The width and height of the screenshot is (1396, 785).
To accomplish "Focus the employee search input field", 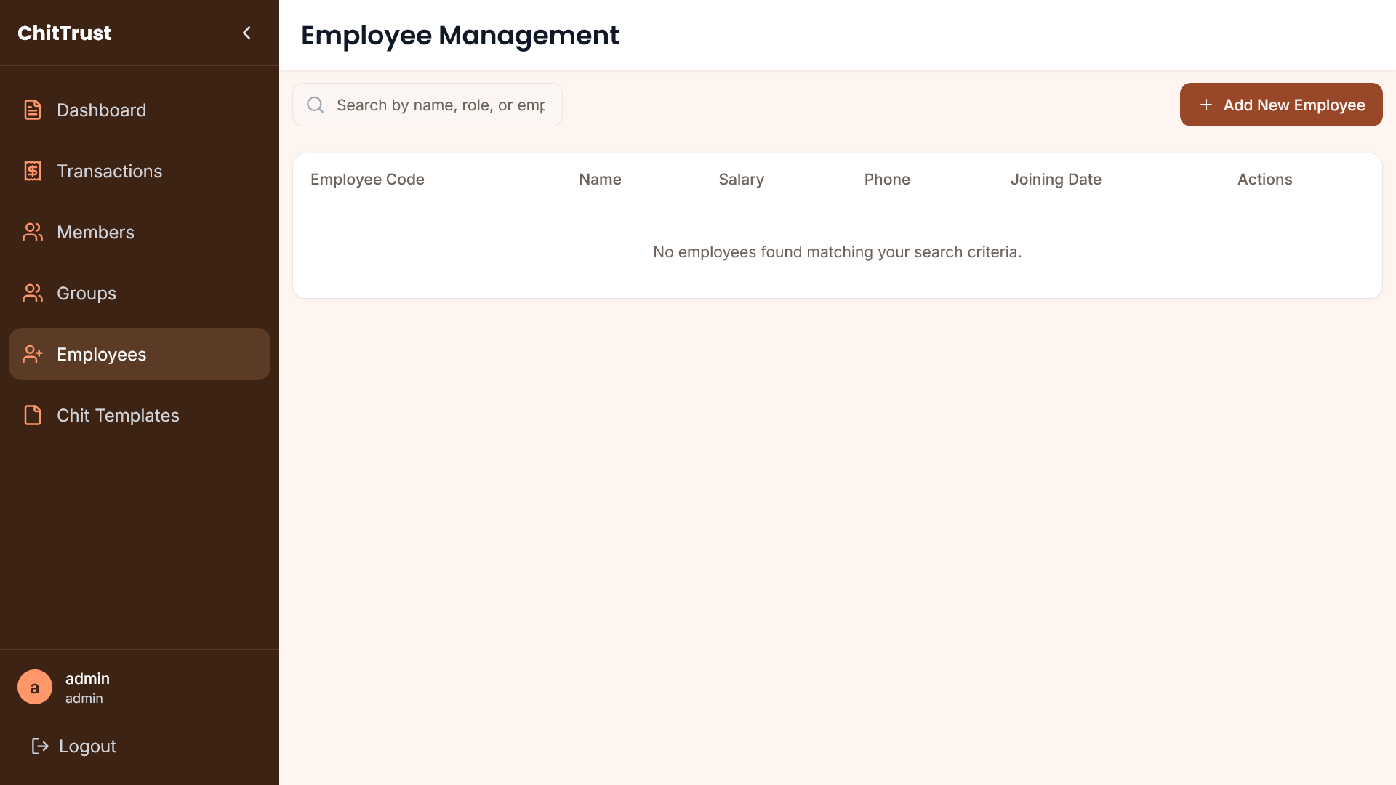I will (x=428, y=105).
